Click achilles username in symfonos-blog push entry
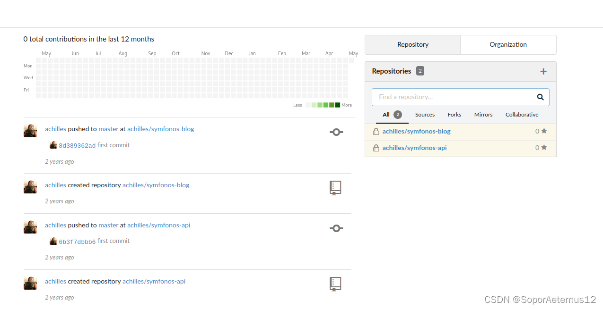The image size is (603, 309). [x=55, y=129]
